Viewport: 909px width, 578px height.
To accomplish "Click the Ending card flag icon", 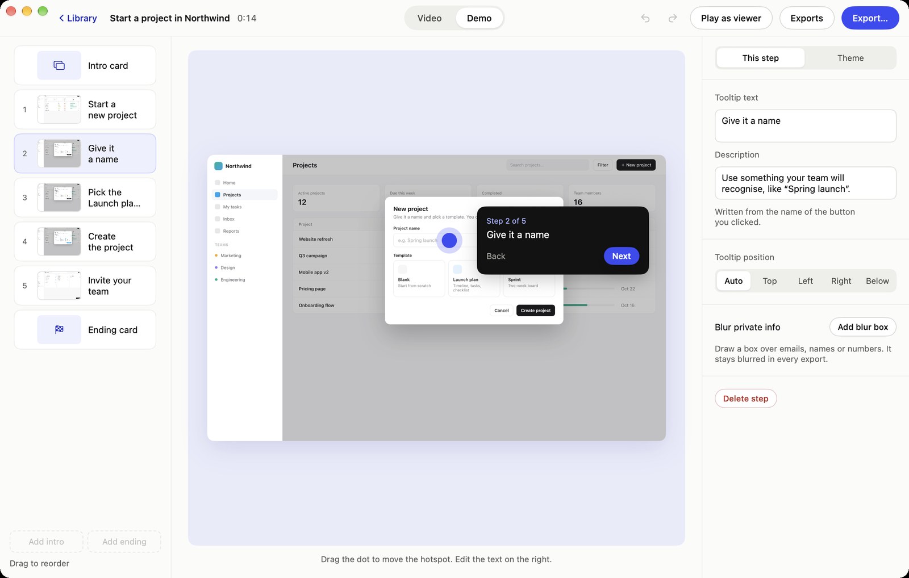I will 59,329.
